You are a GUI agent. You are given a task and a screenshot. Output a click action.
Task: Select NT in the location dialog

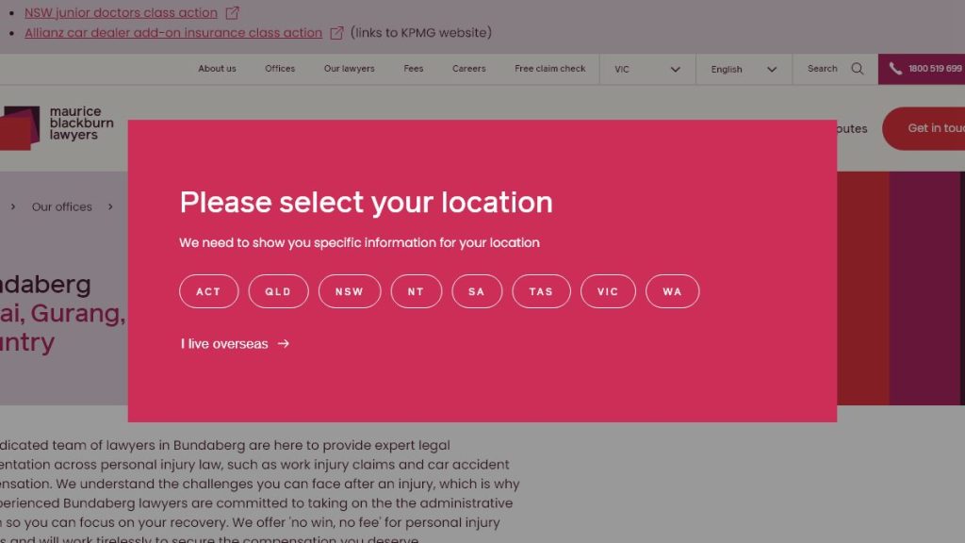[416, 291]
